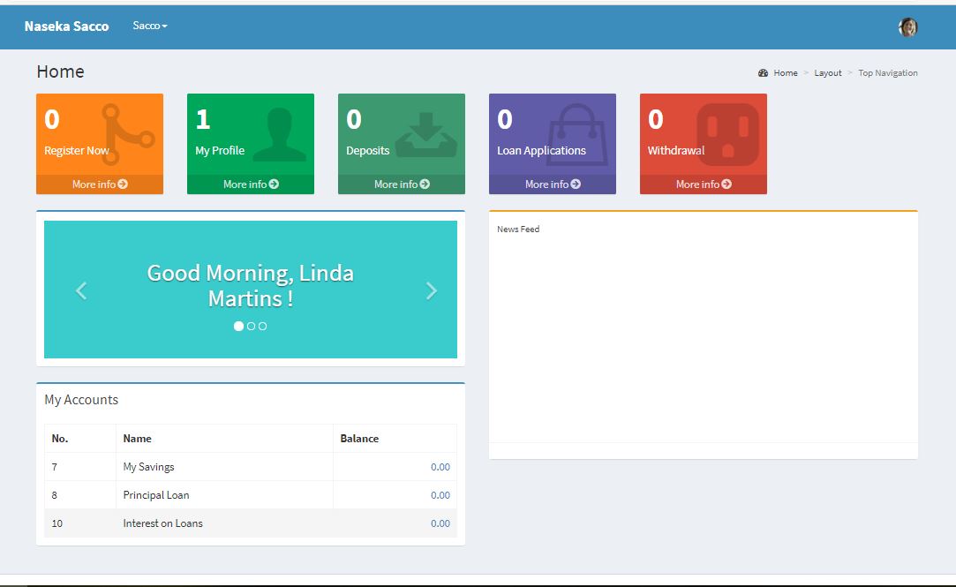Open the user avatar in the top bar
Viewport: 956px width, 587px height.
[907, 27]
